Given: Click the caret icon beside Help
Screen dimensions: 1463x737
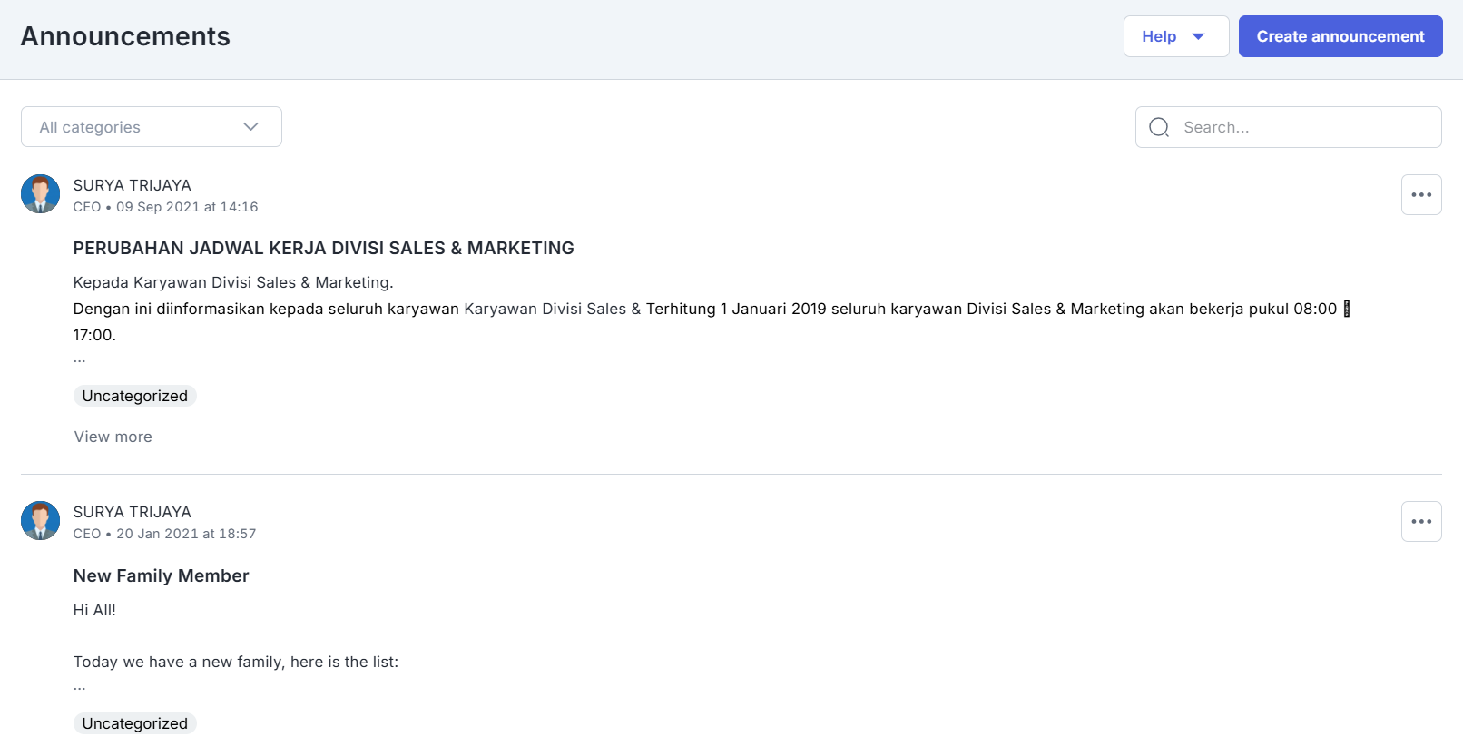Looking at the screenshot, I should (x=1198, y=37).
